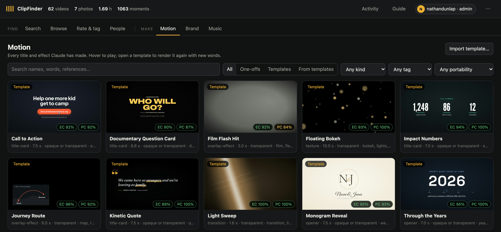
Task: Open the Rate & tag tab
Action: coord(88,28)
